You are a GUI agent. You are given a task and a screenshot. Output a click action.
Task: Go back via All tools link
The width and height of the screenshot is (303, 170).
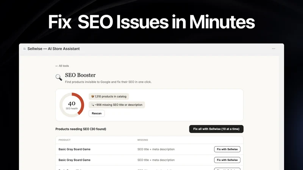click(62, 66)
